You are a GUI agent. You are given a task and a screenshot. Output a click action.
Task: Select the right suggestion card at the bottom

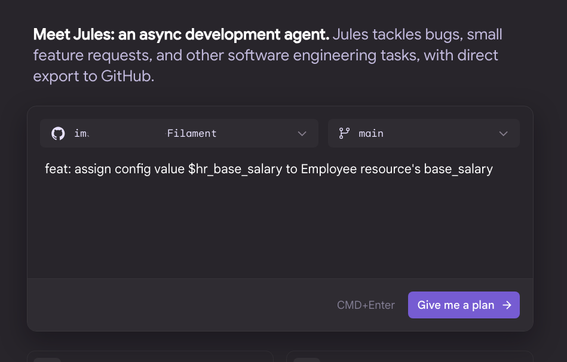pyautogui.click(x=410, y=357)
